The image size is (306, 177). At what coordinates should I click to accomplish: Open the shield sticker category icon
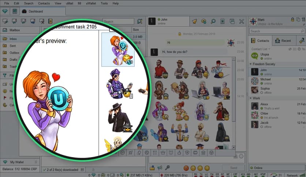pyautogui.click(x=187, y=152)
